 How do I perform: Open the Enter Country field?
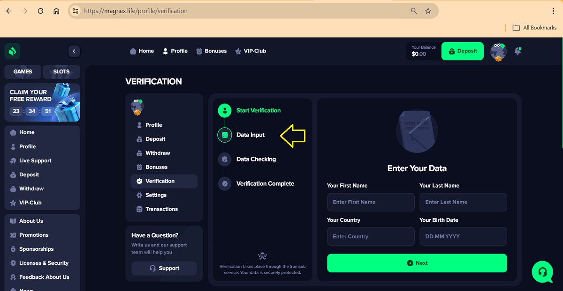pyautogui.click(x=371, y=236)
